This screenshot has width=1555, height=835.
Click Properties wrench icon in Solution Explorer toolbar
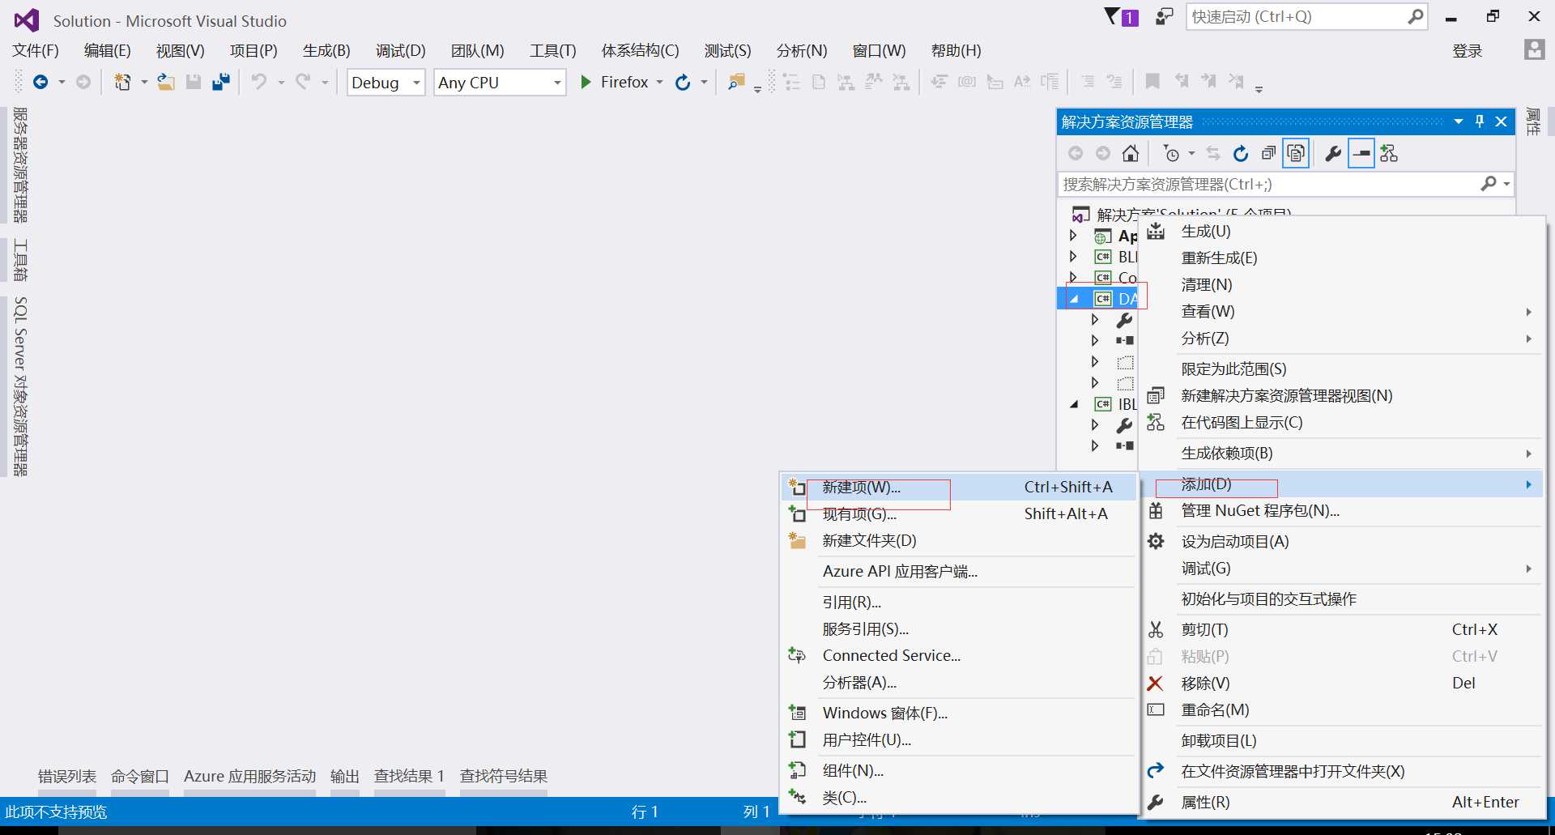click(1333, 153)
